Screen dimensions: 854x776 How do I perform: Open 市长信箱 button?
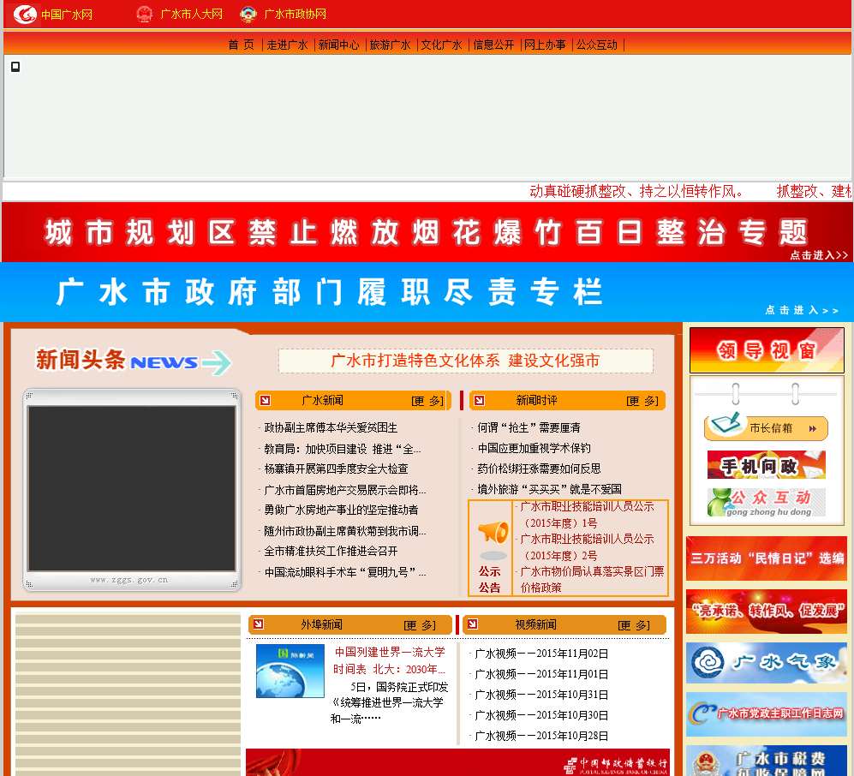click(x=767, y=427)
